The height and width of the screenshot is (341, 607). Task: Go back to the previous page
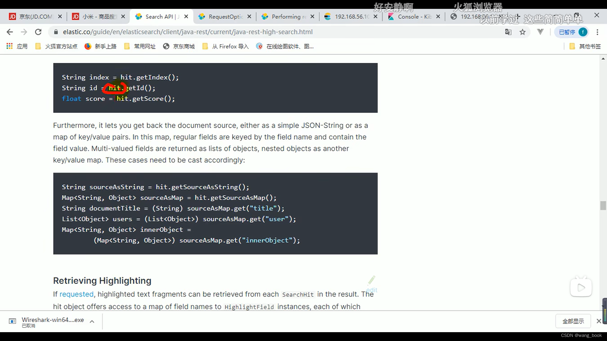point(10,32)
